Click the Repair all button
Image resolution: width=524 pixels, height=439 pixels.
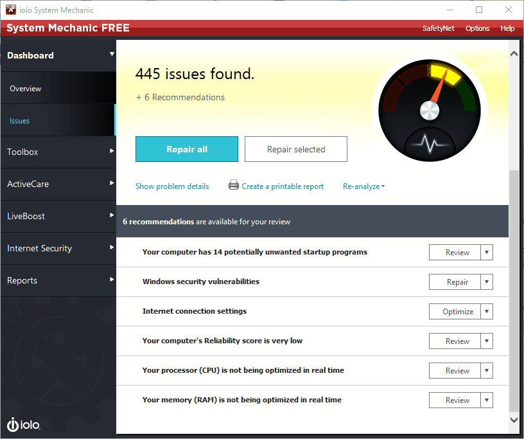(x=187, y=149)
